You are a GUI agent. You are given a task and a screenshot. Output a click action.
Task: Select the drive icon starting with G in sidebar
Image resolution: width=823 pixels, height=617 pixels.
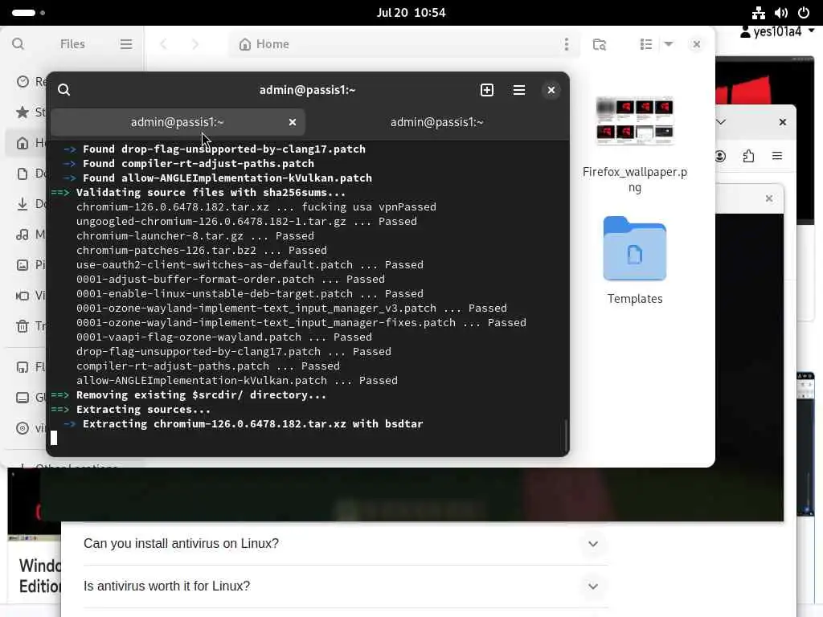click(23, 398)
